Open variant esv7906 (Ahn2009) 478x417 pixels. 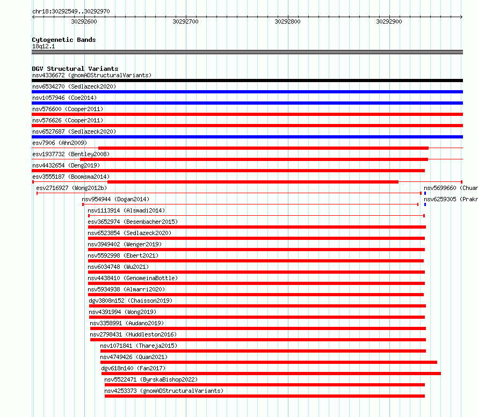point(60,143)
